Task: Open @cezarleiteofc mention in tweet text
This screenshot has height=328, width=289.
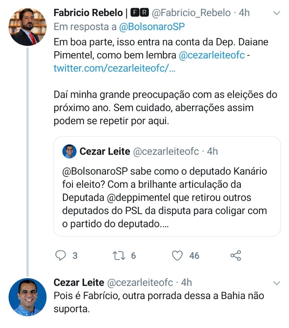Action: (212, 55)
